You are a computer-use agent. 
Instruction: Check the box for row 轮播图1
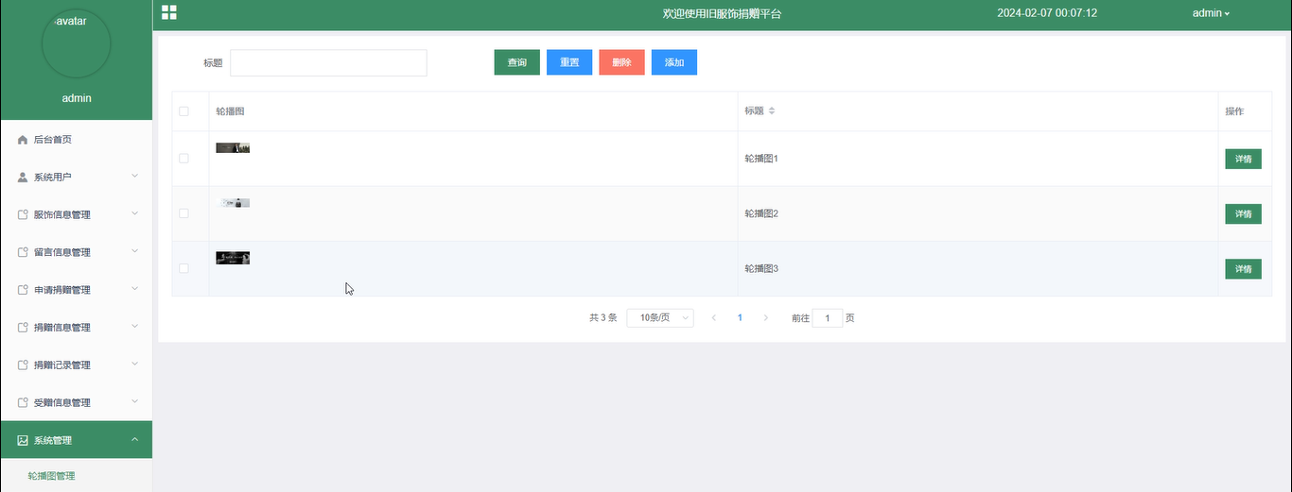point(183,158)
